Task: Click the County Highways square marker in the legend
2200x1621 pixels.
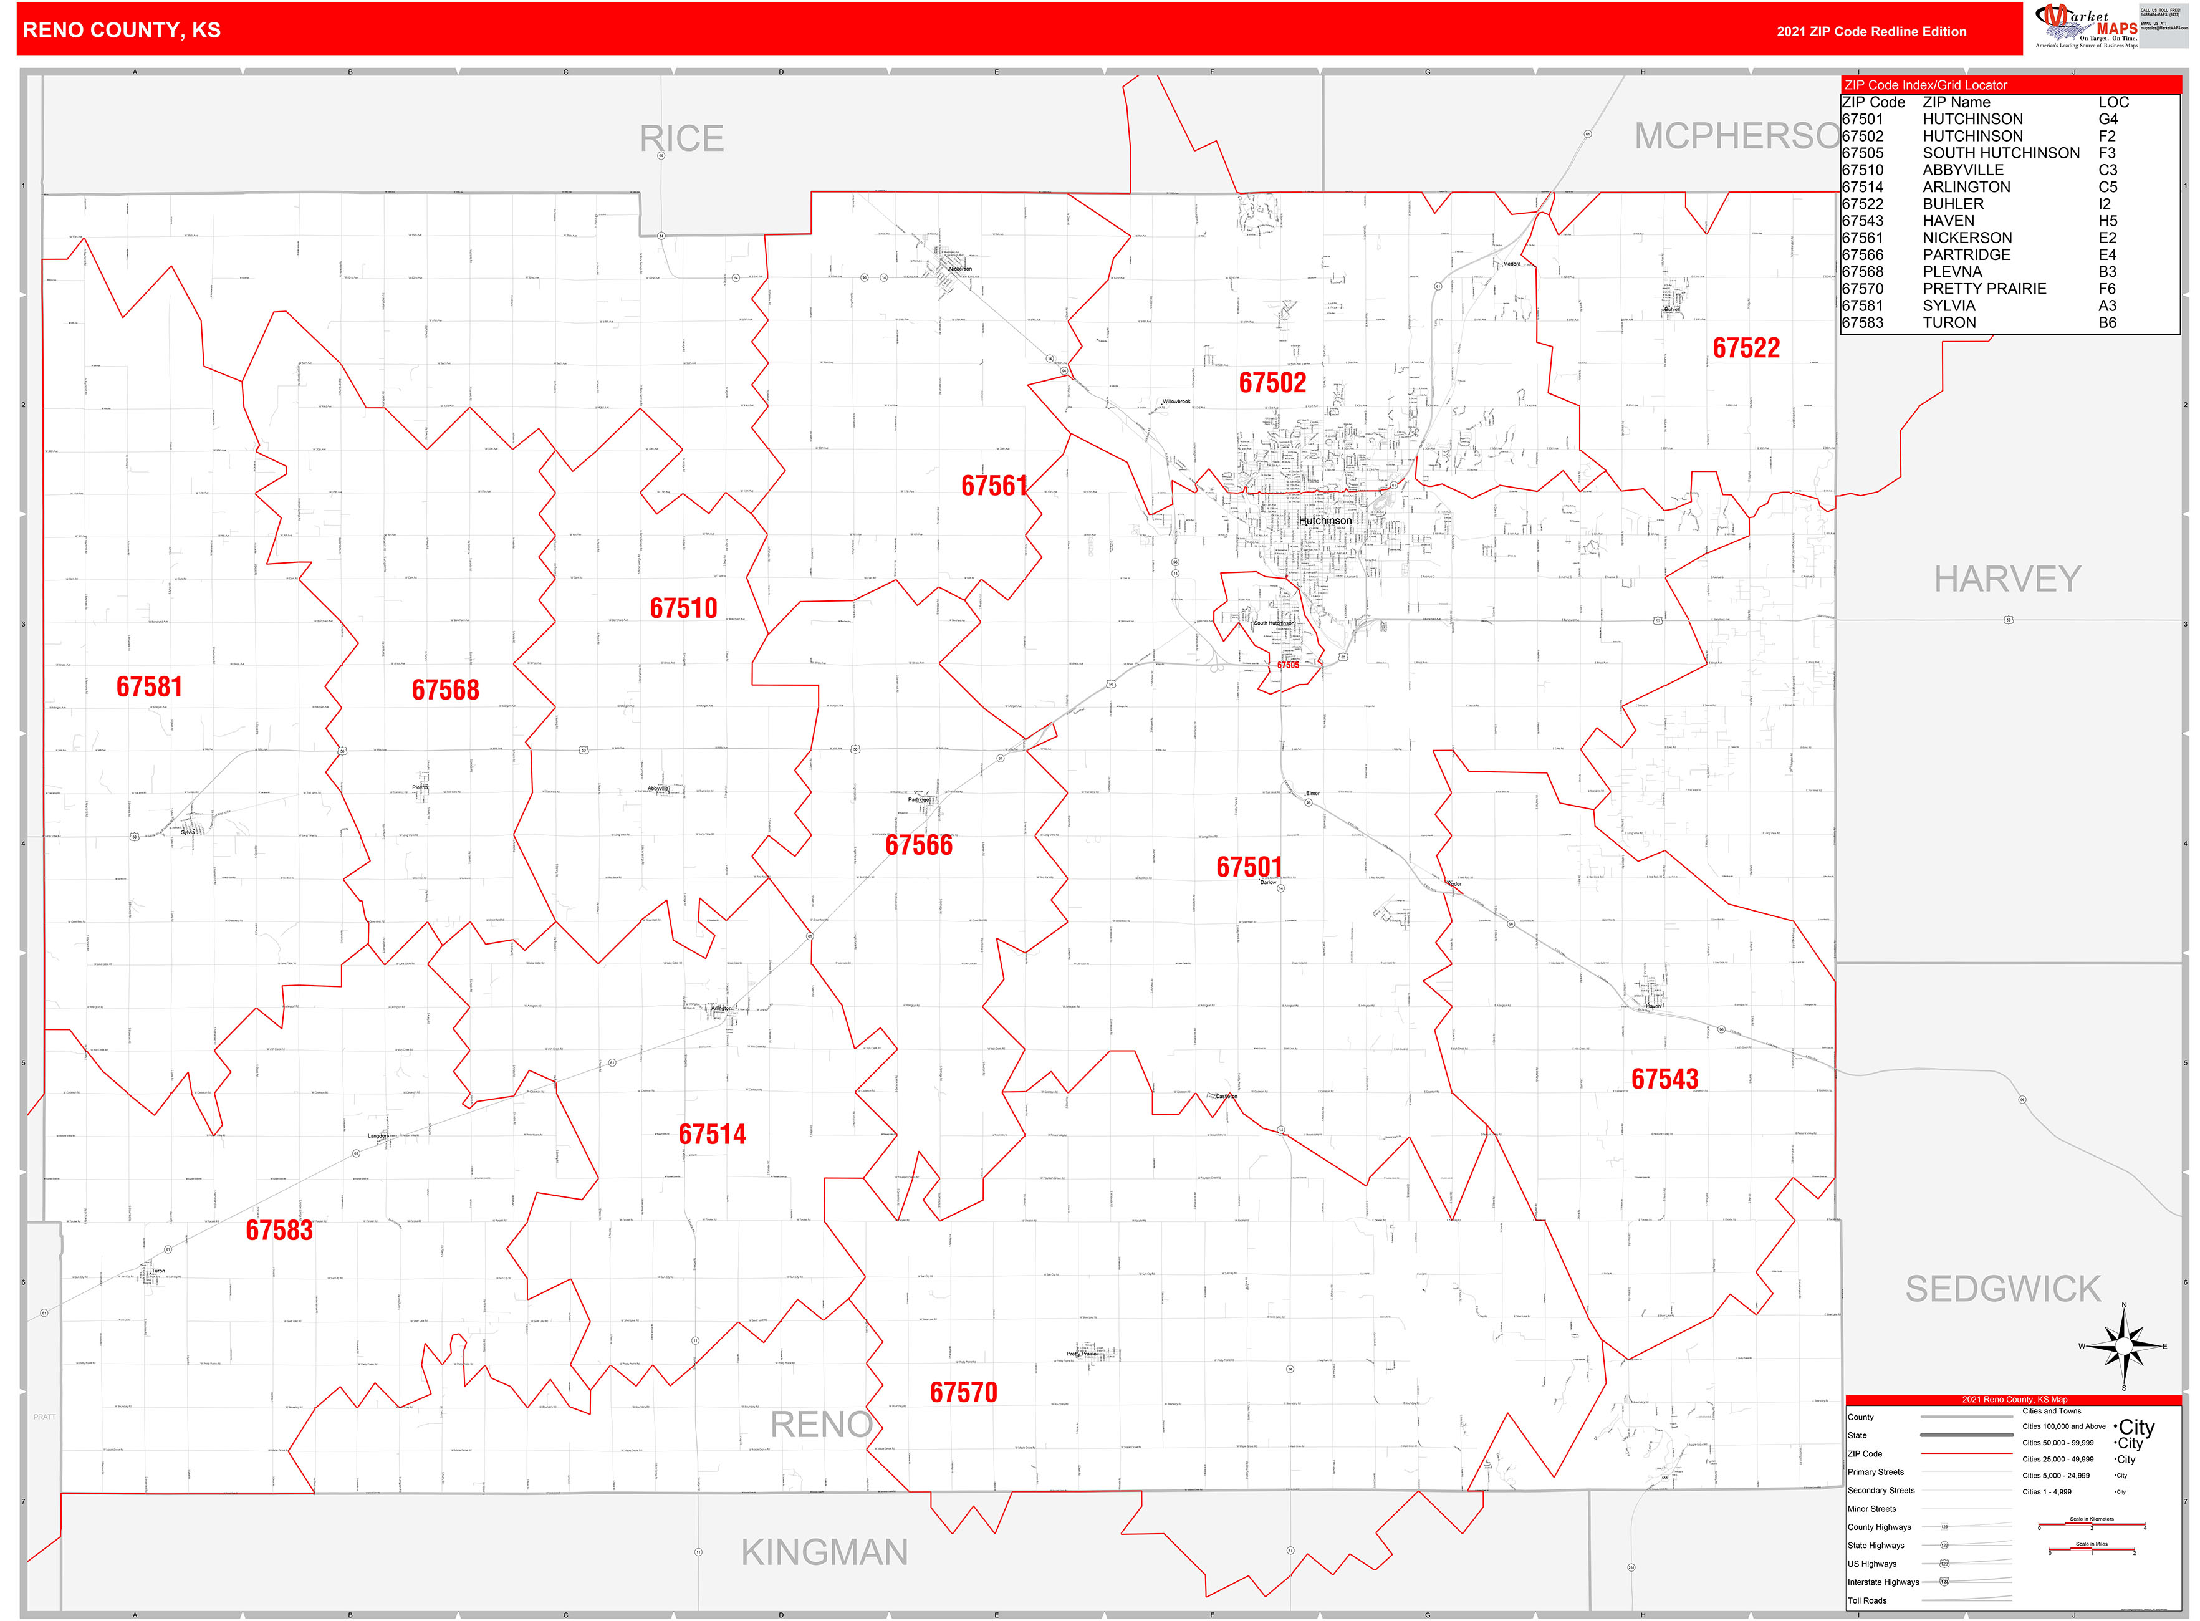Action: 1944,1527
